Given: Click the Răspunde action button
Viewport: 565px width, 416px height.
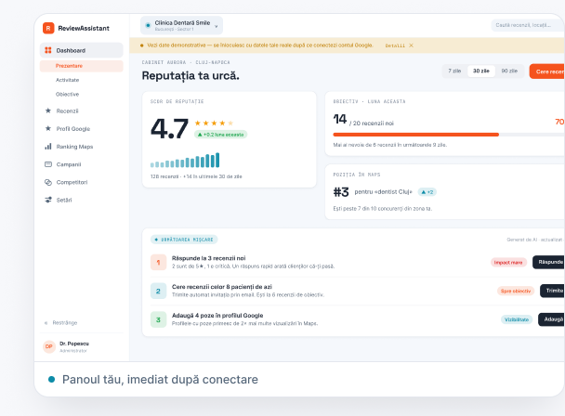Looking at the screenshot, I should point(549,262).
